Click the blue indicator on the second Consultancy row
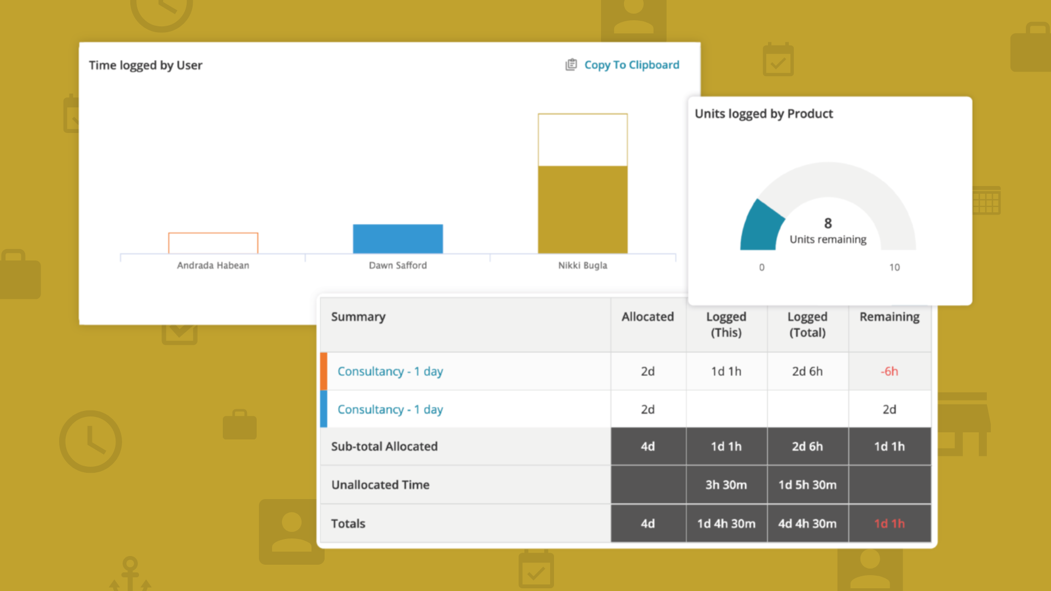1051x591 pixels. pyautogui.click(x=324, y=409)
